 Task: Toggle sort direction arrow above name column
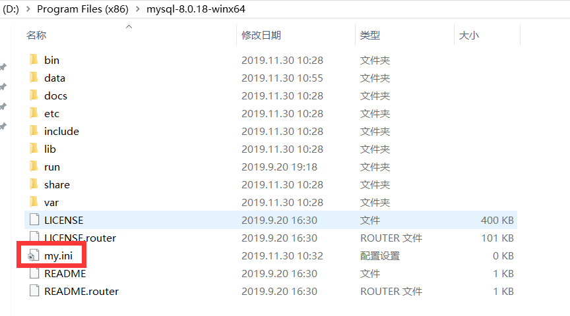point(129,26)
